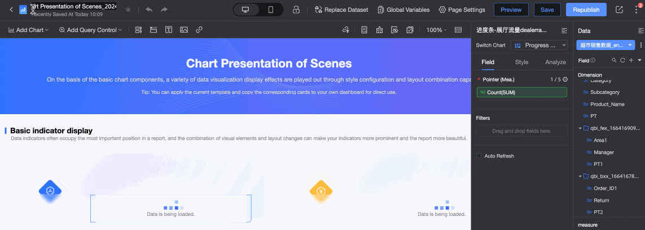
Task: Mark the dashboard as favorite with star
Action: pyautogui.click(x=128, y=10)
